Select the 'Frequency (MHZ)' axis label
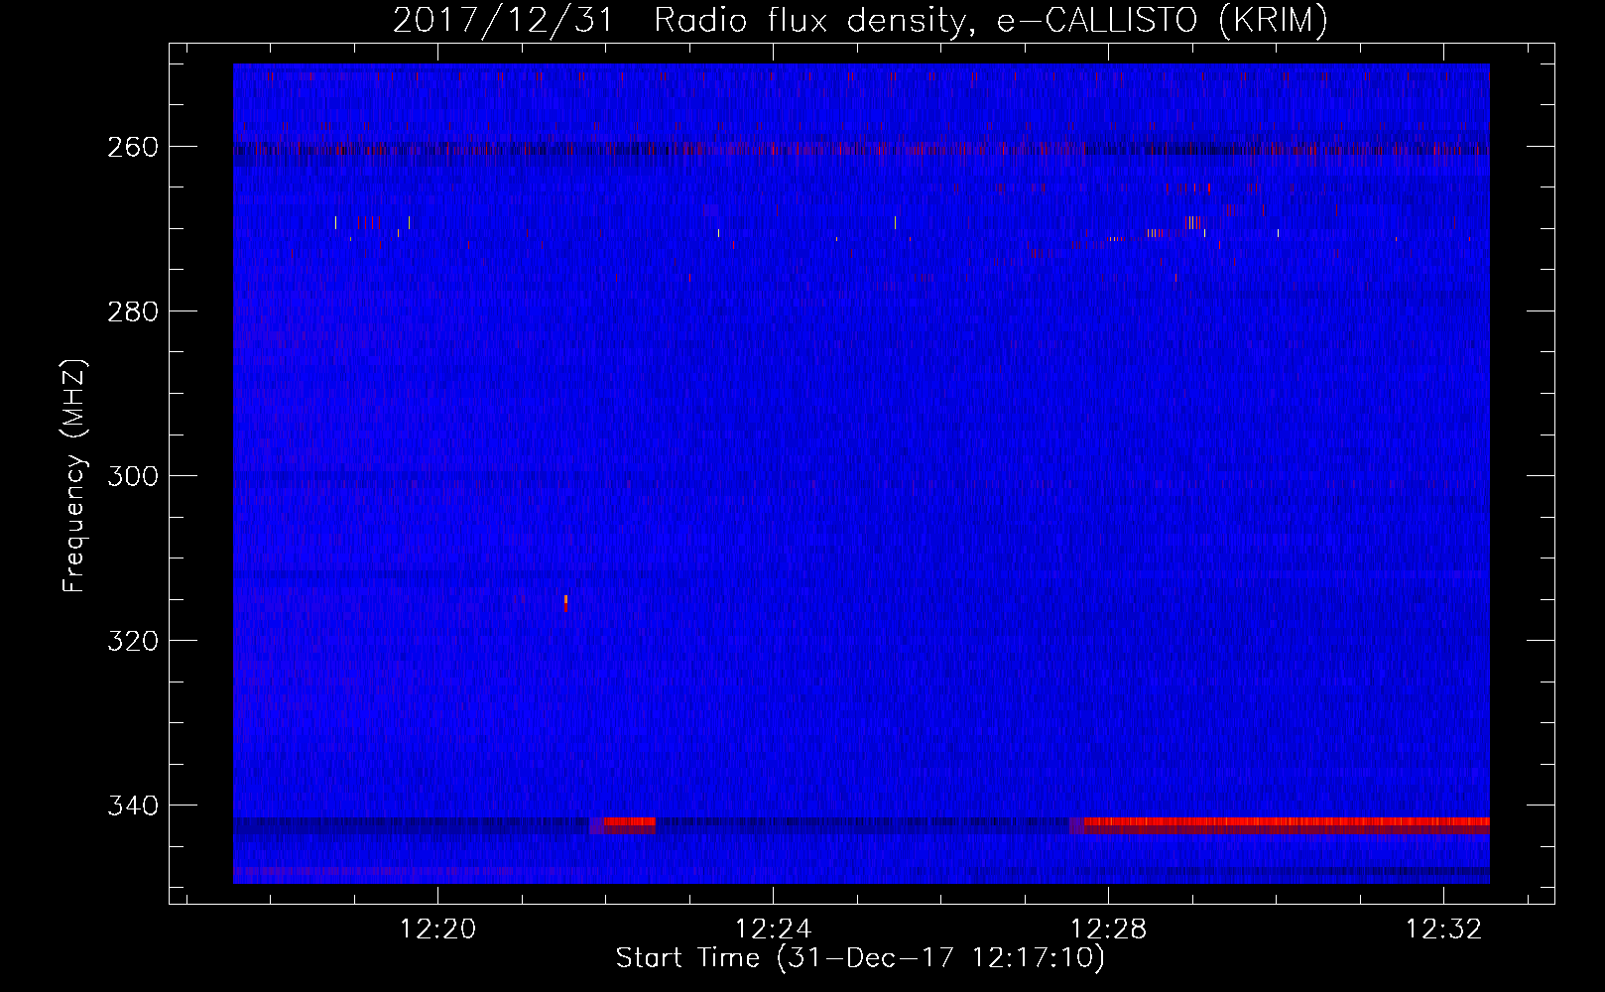This screenshot has width=1605, height=992. (x=74, y=475)
